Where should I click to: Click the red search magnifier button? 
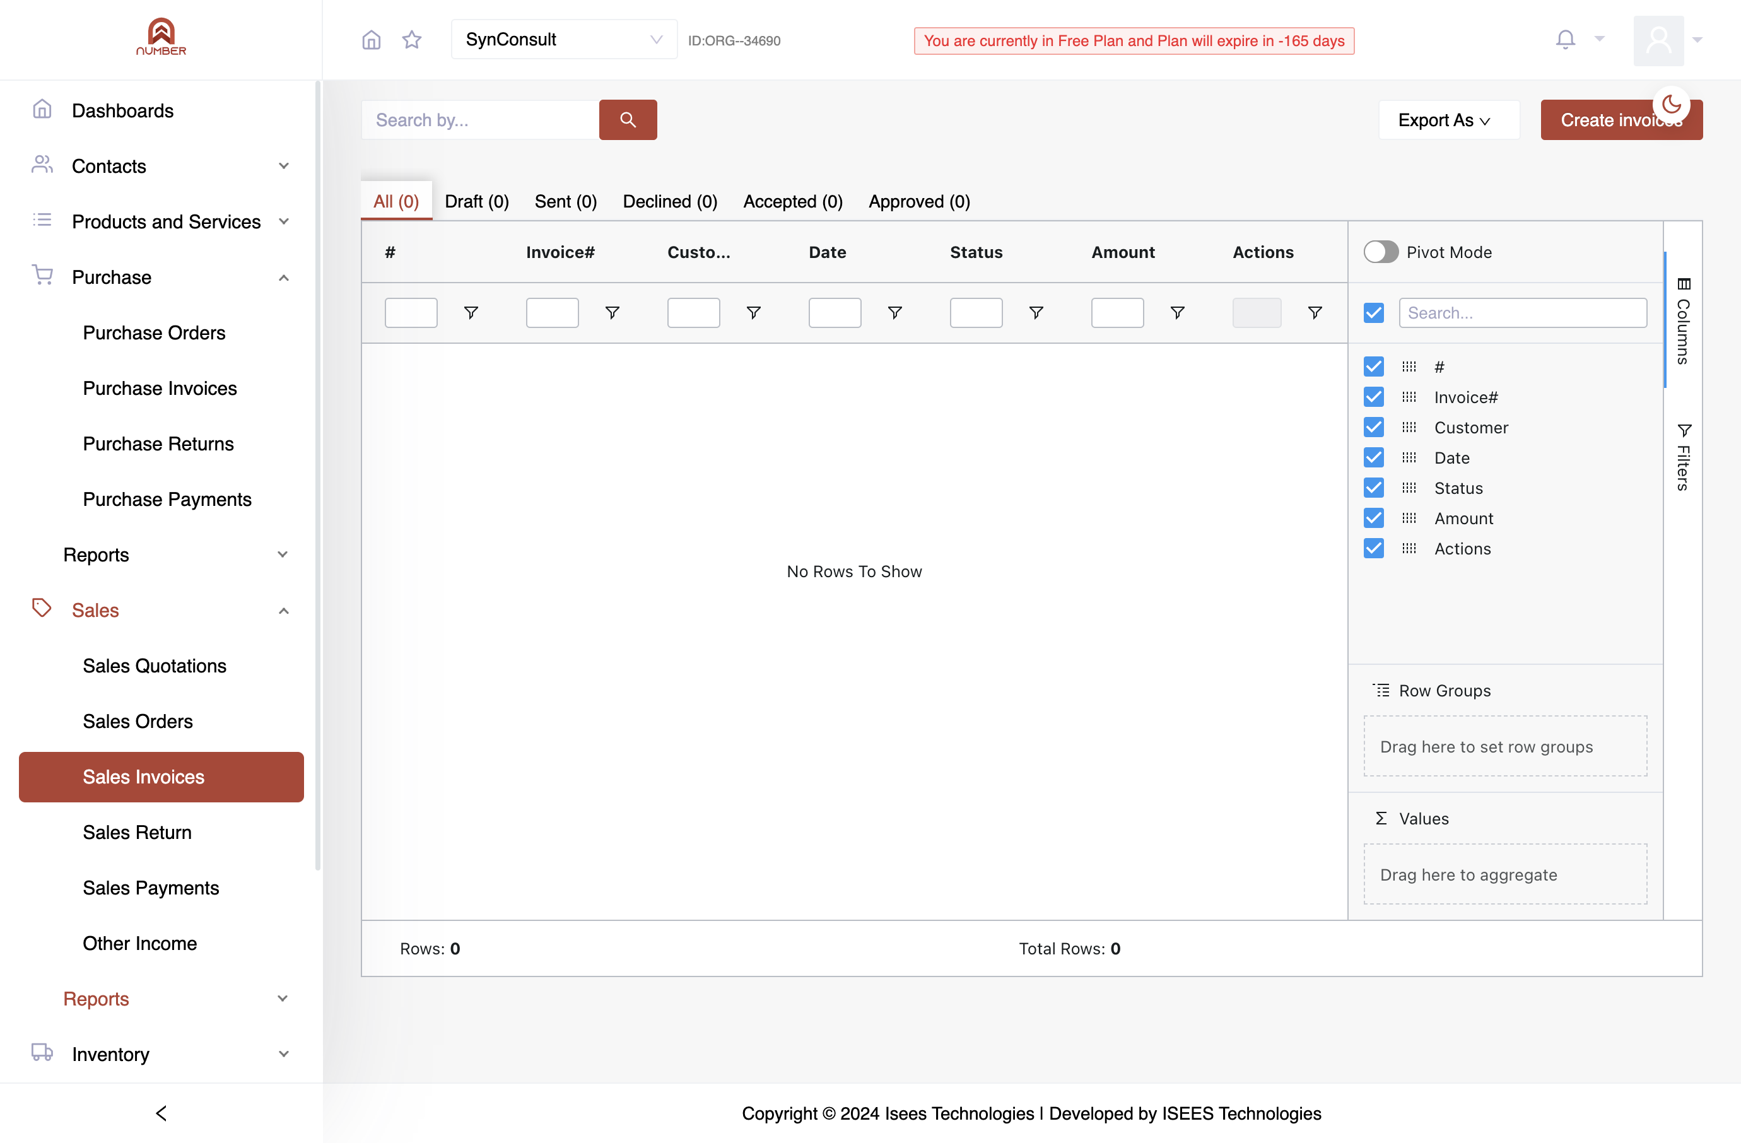pos(628,119)
